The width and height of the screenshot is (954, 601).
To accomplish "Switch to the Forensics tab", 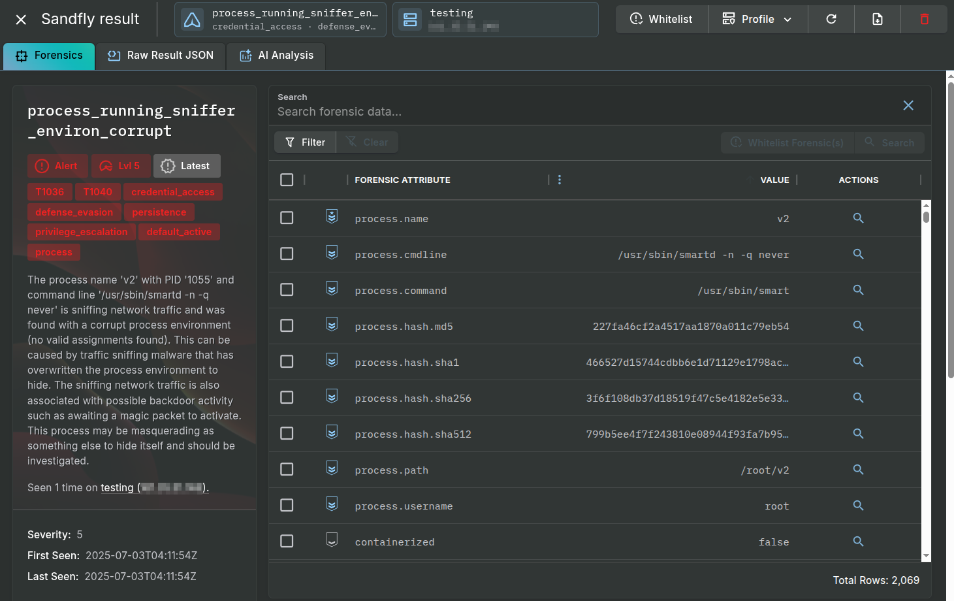I will click(49, 56).
